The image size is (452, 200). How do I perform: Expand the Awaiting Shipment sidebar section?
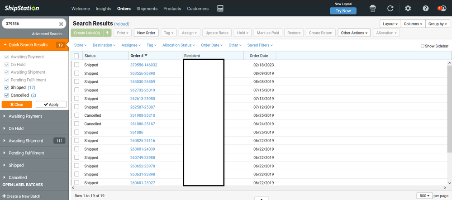26,141
